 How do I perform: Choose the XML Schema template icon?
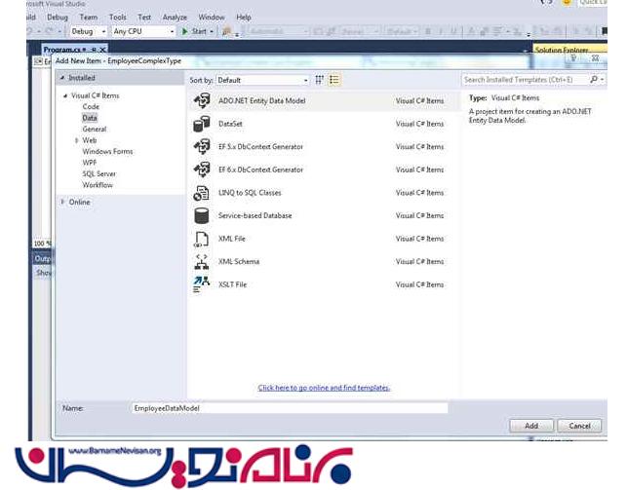[x=202, y=261]
